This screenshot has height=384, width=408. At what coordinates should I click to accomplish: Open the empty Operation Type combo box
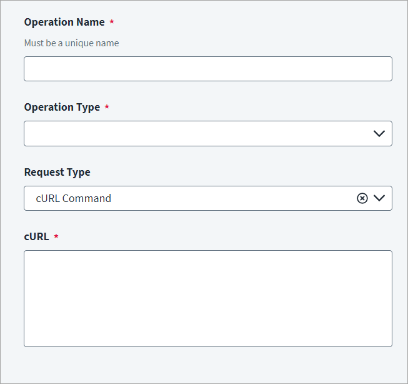pyautogui.click(x=208, y=133)
